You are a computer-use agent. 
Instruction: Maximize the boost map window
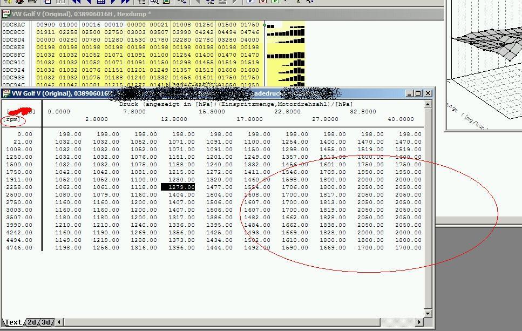coord(418,93)
